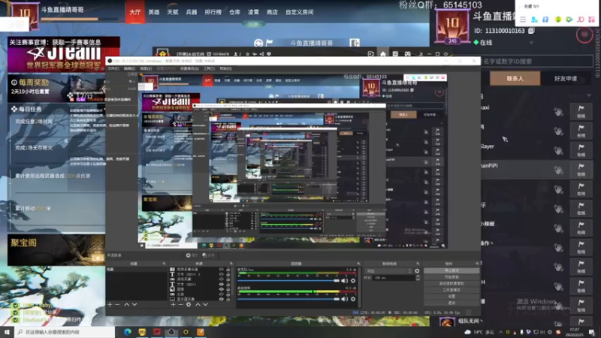This screenshot has height=338, width=601.
Task: Open 设置 from OBS controls
Action: pyautogui.click(x=452, y=296)
